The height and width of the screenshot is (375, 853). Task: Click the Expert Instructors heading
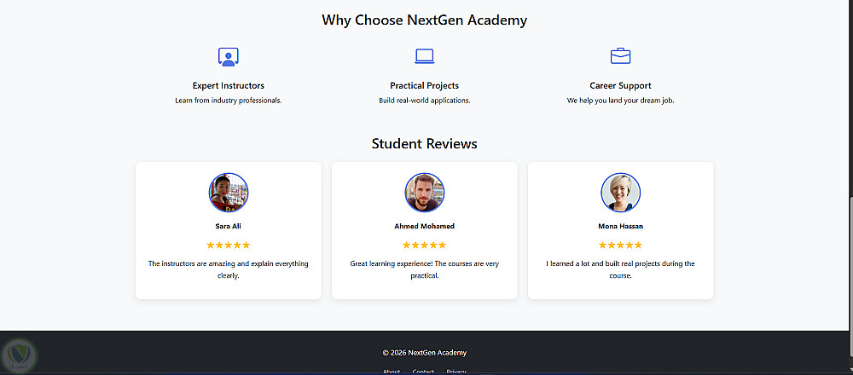click(228, 86)
